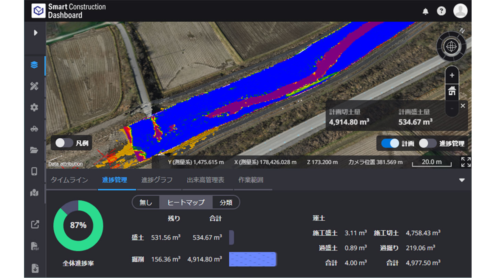The height and width of the screenshot is (278, 495).
Task: Open the settings gear in sidebar
Action: (x=34, y=107)
